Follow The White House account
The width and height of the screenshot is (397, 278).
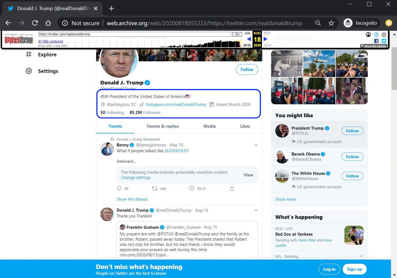pos(352,176)
